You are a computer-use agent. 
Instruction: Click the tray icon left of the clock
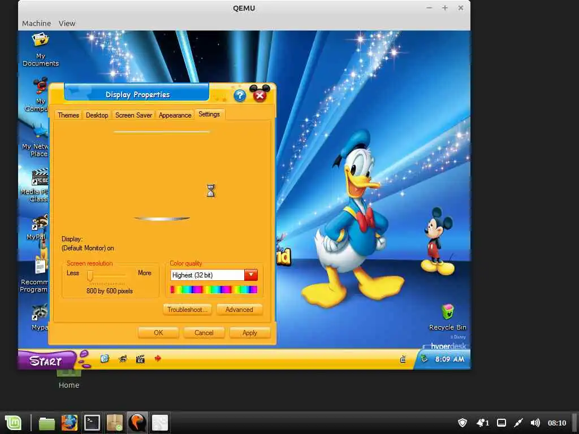(x=403, y=359)
